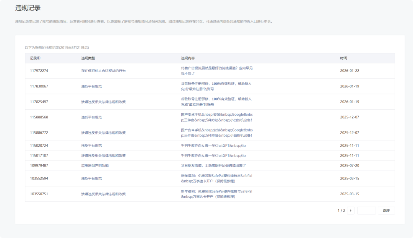Select record ID 117825497
This screenshot has width=413, height=238.
(39, 102)
